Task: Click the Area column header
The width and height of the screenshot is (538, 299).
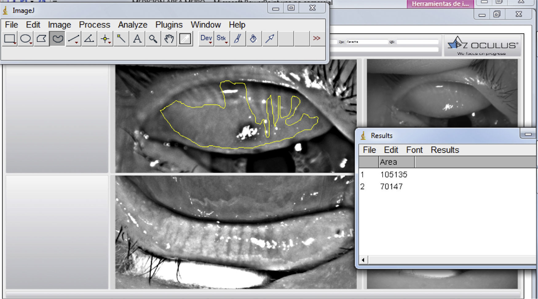Action: (396, 162)
